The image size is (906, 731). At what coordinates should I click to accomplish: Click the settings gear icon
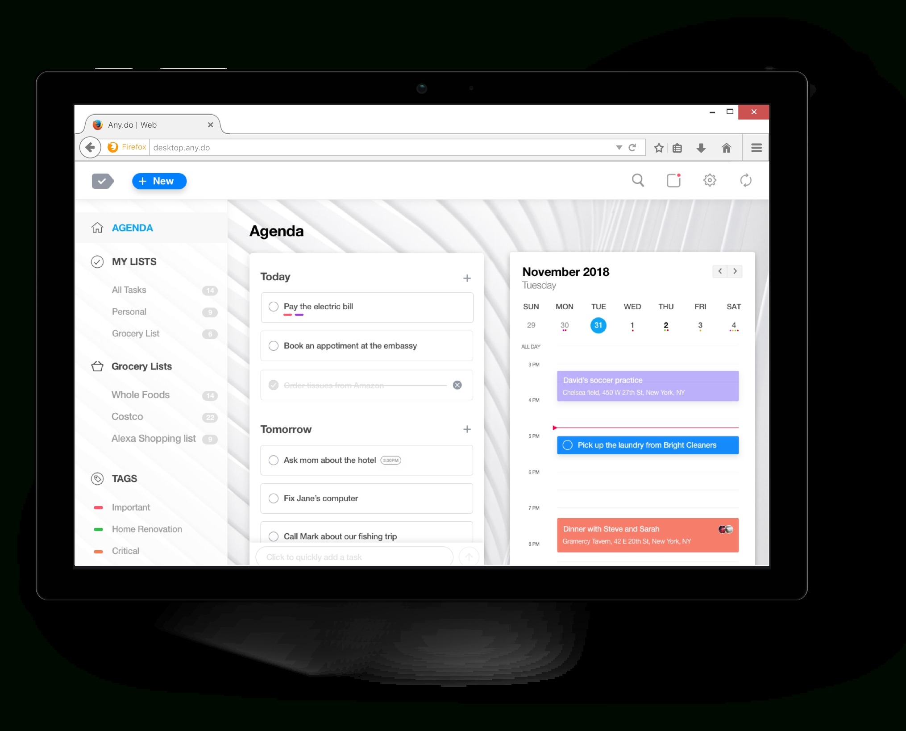pos(710,180)
